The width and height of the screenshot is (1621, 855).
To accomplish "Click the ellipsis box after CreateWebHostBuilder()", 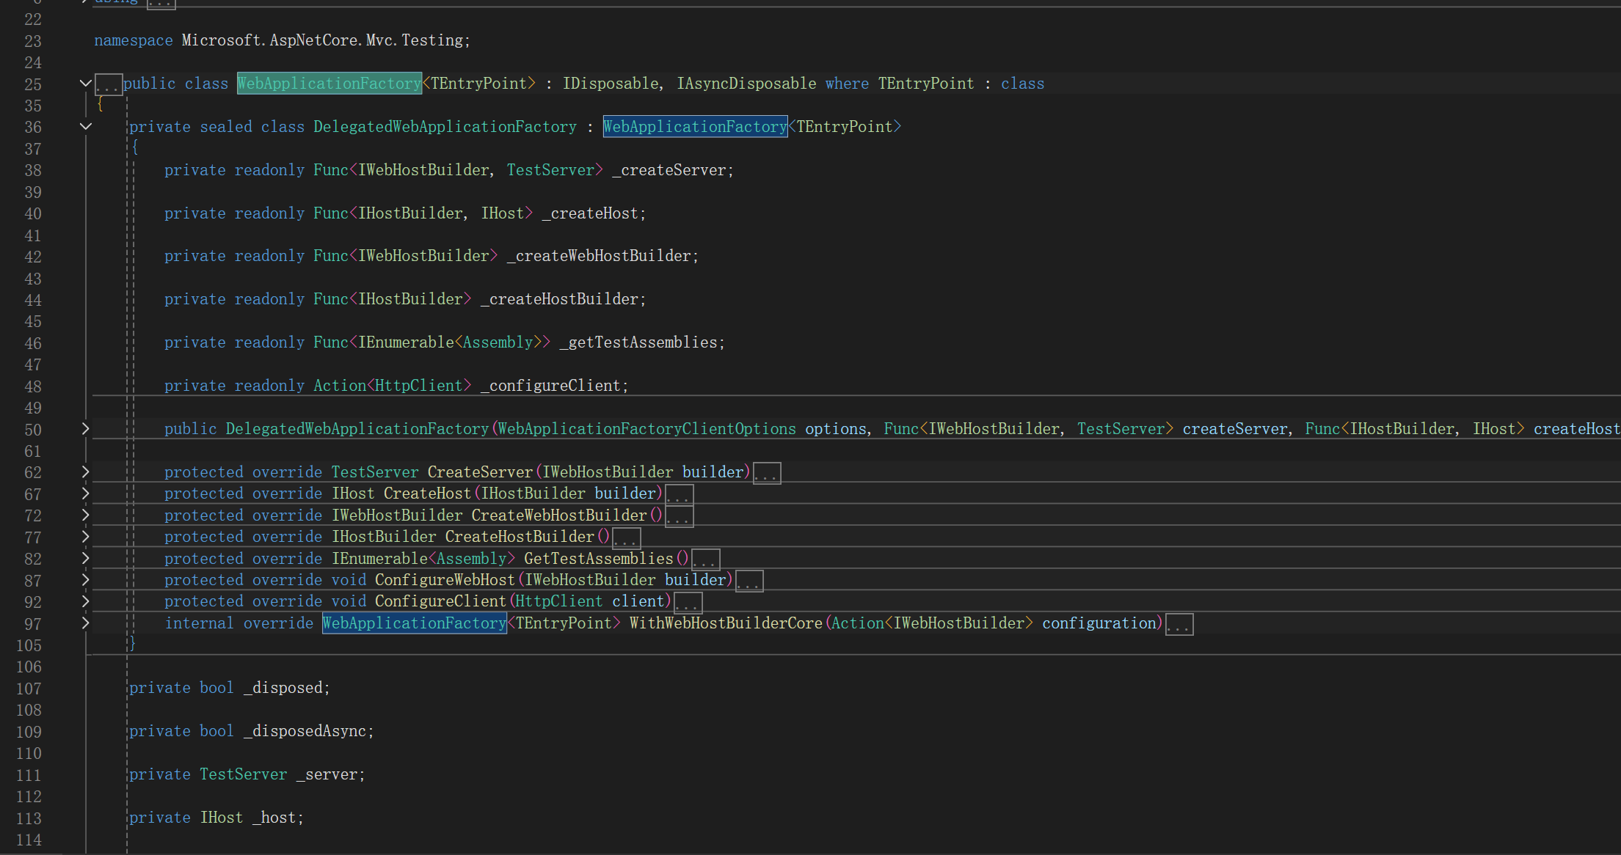I will tap(679, 516).
